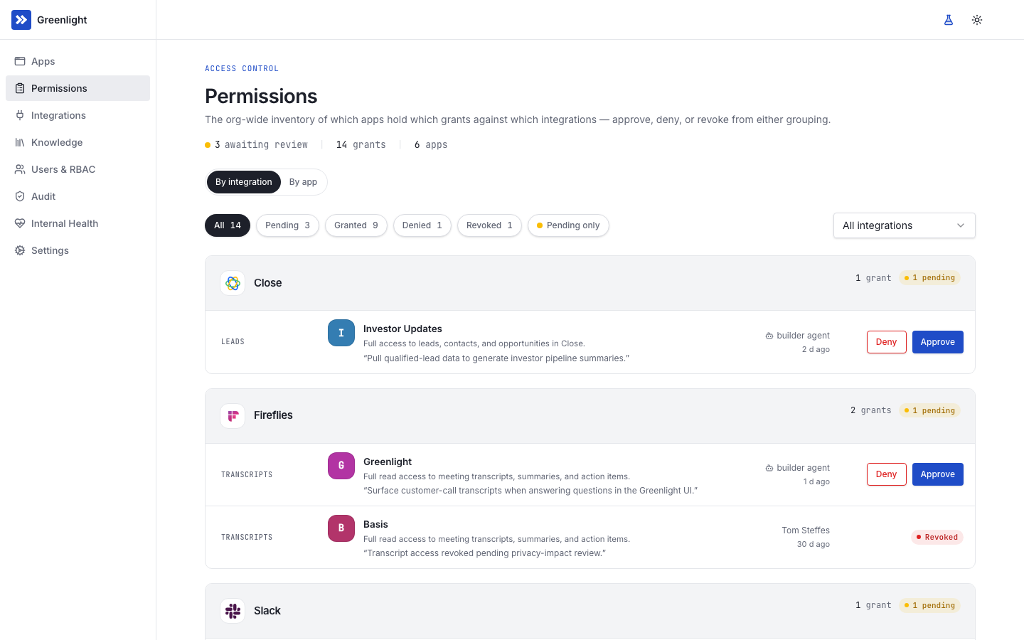Open the Audit page
Image resolution: width=1024 pixels, height=640 pixels.
[78, 196]
